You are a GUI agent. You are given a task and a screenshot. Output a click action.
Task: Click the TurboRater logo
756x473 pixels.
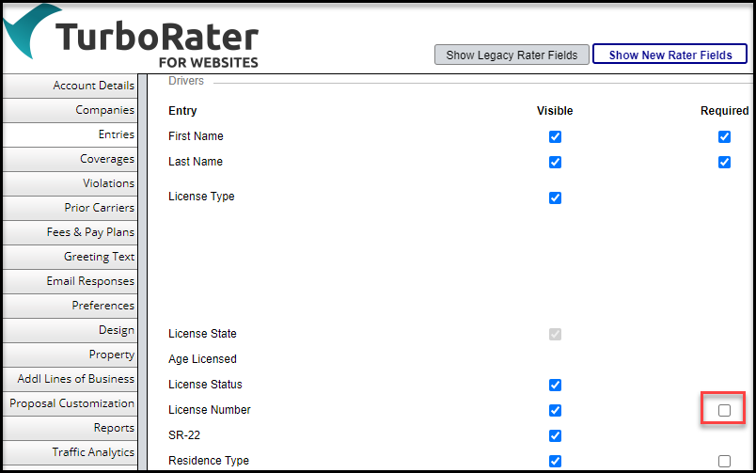tap(132, 38)
